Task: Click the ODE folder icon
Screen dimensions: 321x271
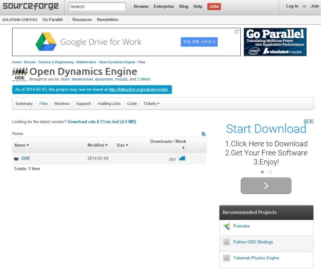Action: pyautogui.click(x=16, y=159)
